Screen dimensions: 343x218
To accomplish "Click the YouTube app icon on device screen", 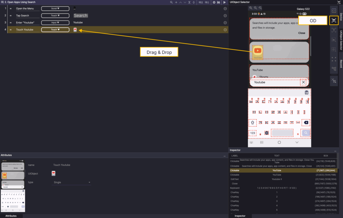I will (258, 51).
